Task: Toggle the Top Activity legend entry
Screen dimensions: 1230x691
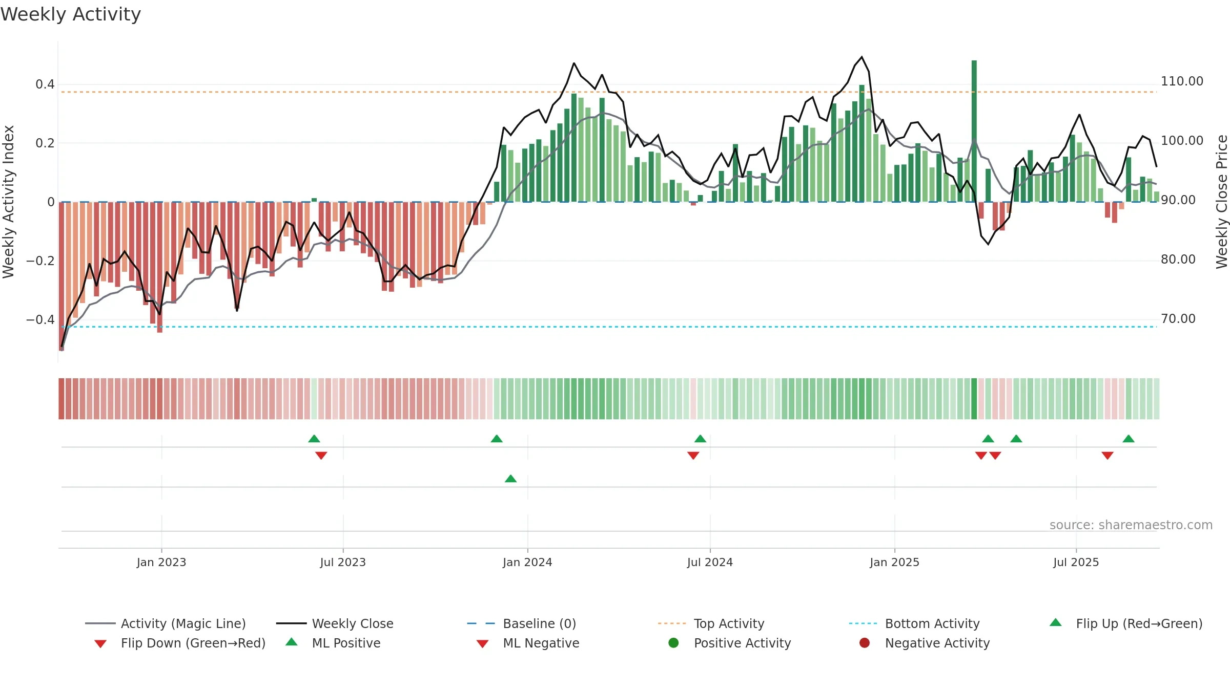Action: pos(711,623)
